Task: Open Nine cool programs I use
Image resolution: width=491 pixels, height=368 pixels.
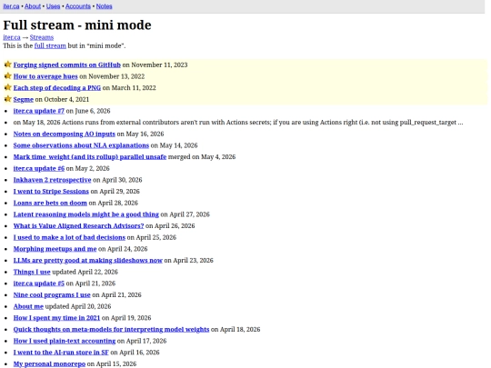Action: coord(52,294)
